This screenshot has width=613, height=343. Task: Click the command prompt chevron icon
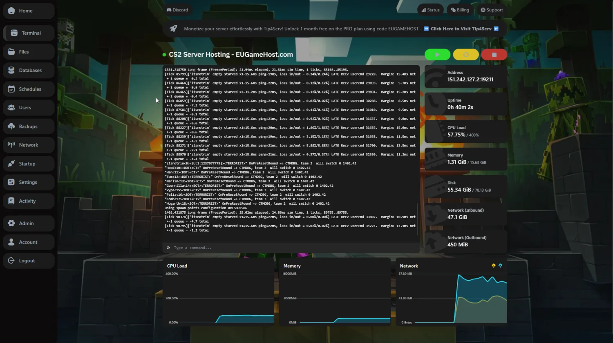pos(168,248)
